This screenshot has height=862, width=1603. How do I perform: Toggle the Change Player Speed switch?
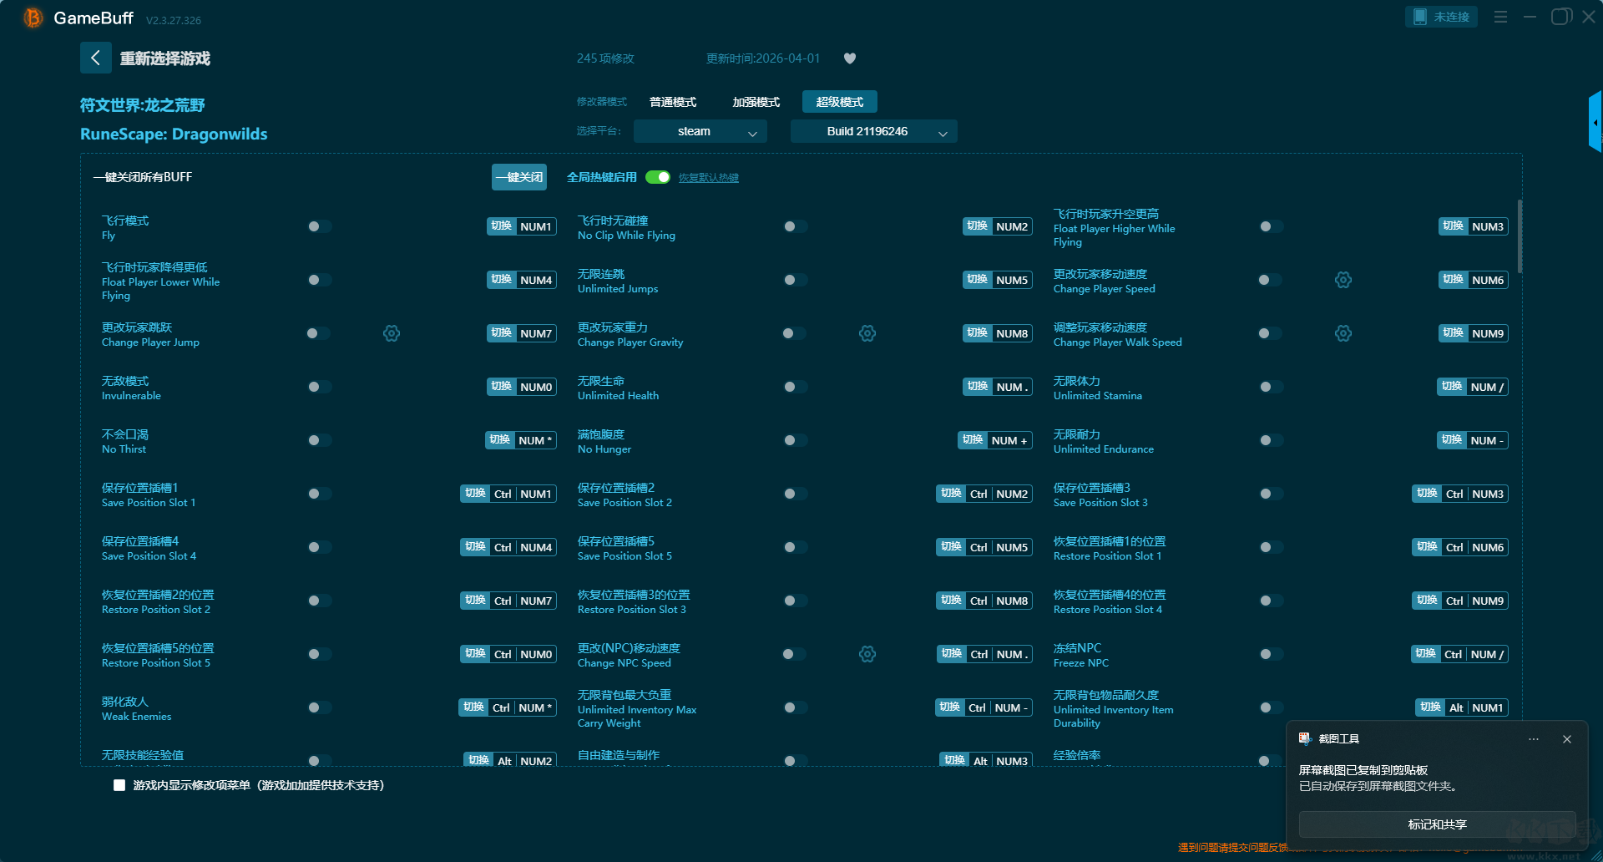[x=1271, y=280]
